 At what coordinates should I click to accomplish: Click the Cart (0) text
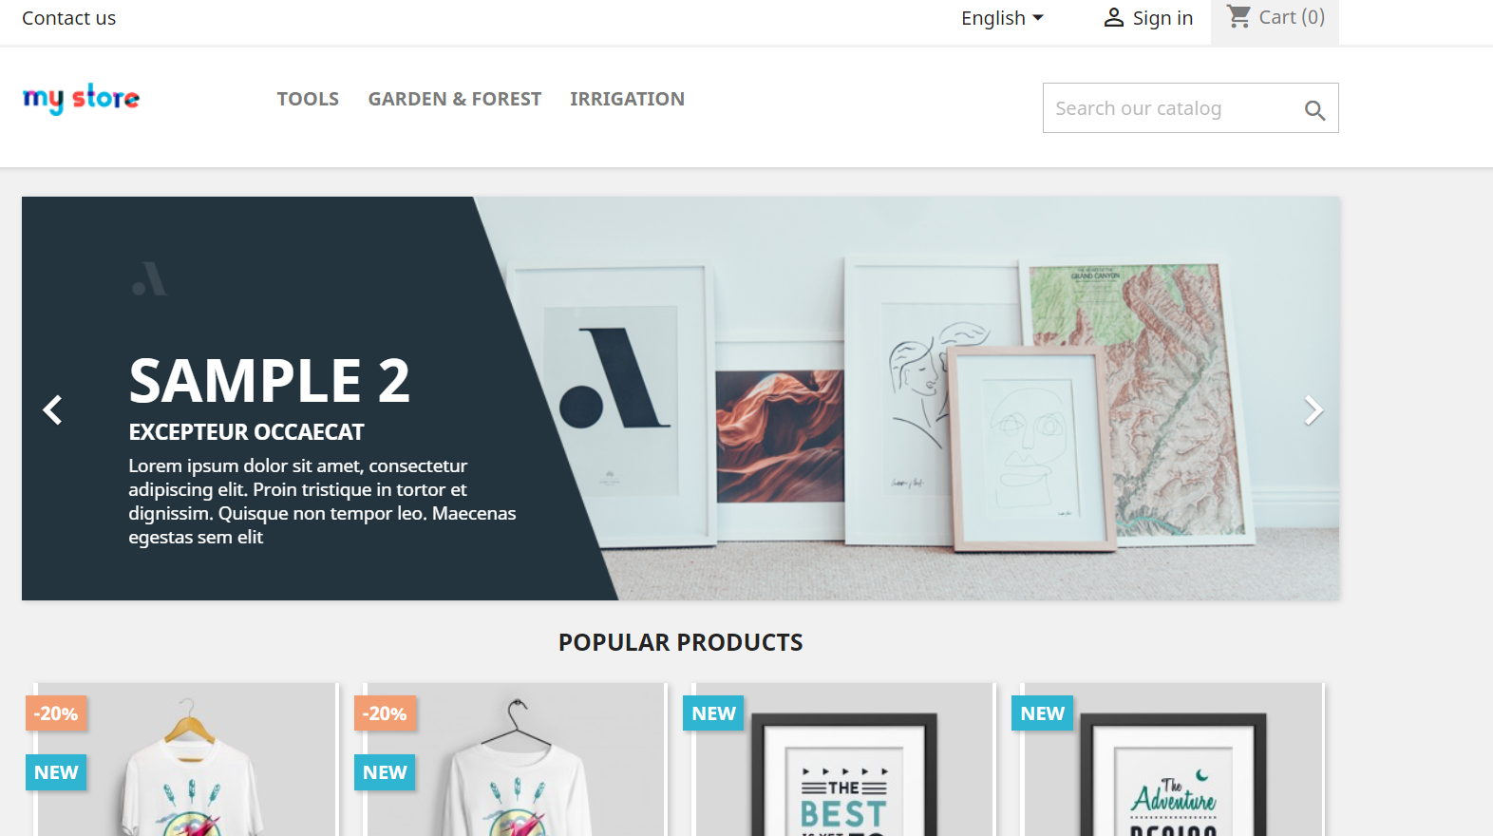(x=1292, y=17)
